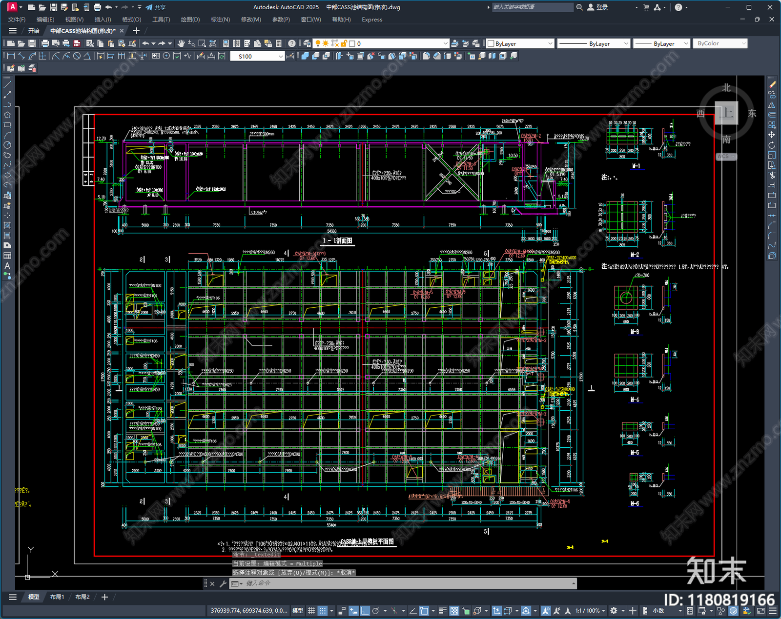The height and width of the screenshot is (619, 781).
Task: Select the Multiline Text (A) tool
Action: tap(7, 266)
